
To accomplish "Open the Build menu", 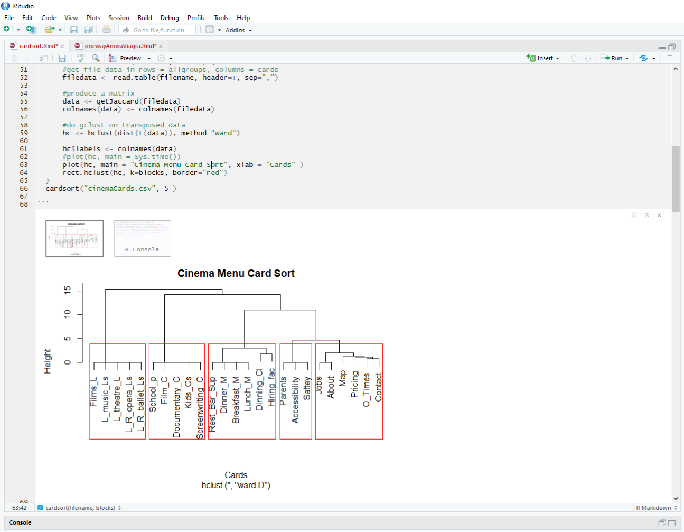I will [145, 17].
